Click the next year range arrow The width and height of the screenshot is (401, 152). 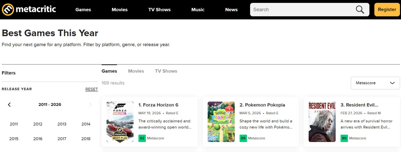(x=91, y=105)
